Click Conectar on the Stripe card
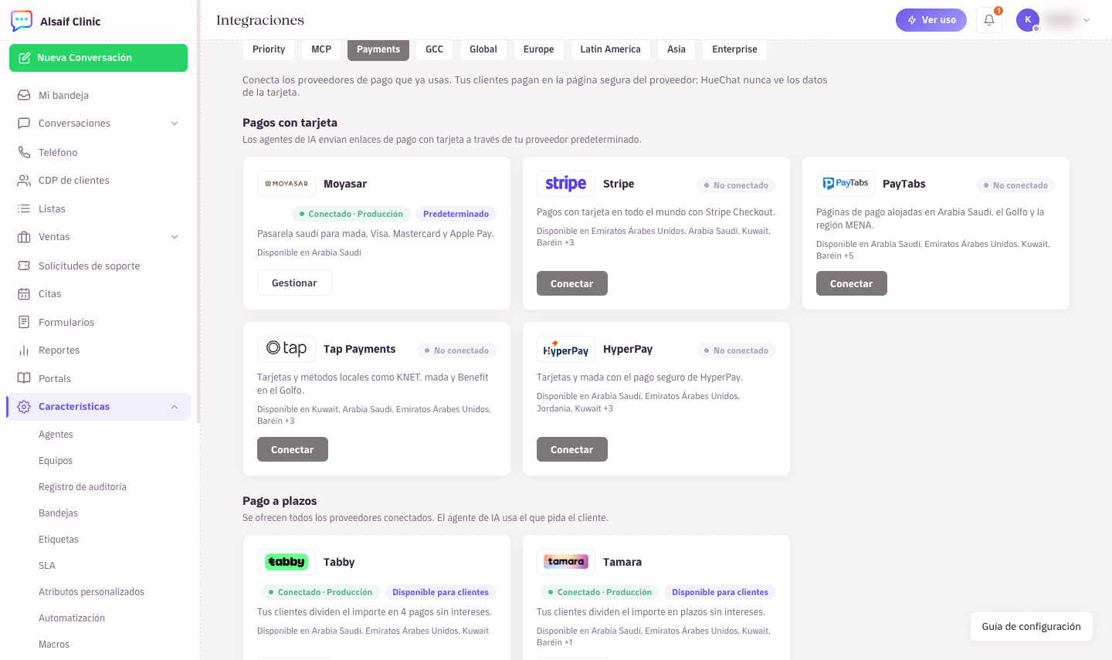This screenshot has height=660, width=1112. point(572,283)
